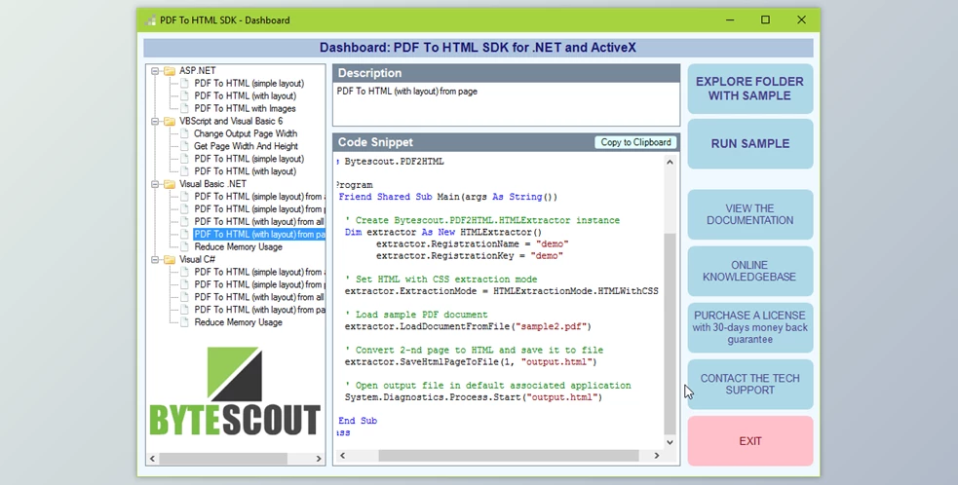
Task: Click Contact The Tech Support
Action: click(750, 385)
